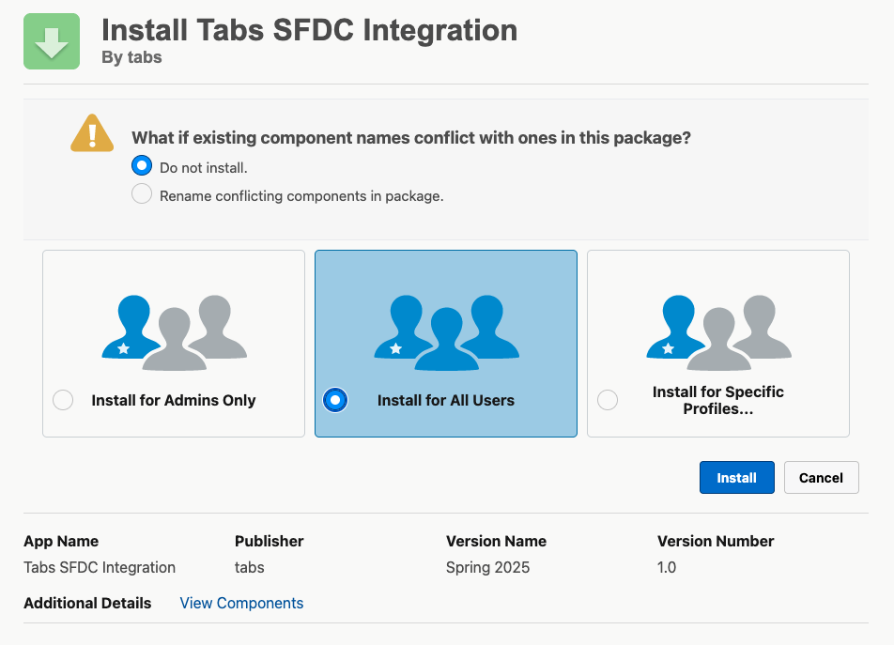Click the 'Additional Details' label

[x=87, y=603]
